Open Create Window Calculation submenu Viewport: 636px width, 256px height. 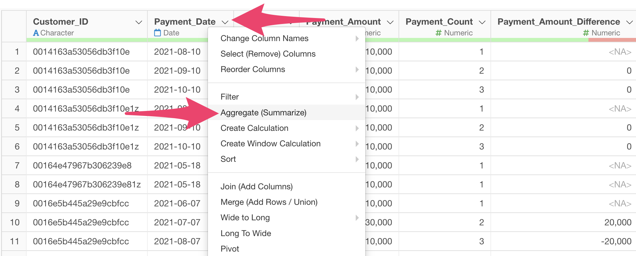270,143
